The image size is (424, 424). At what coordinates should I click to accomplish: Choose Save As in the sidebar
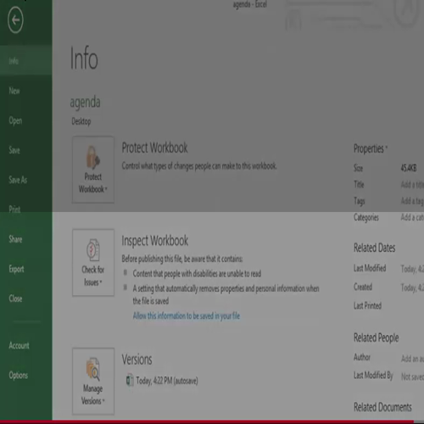click(x=26, y=180)
